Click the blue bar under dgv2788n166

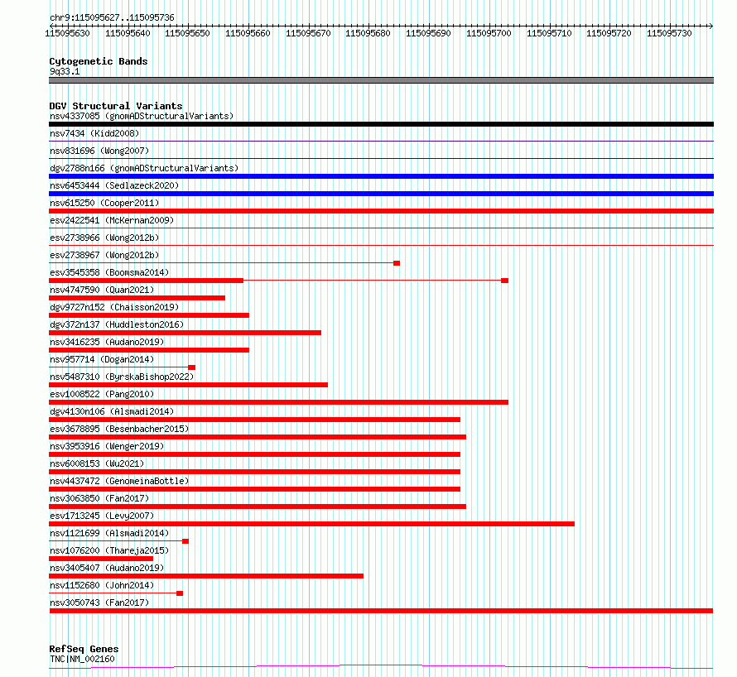tap(381, 176)
